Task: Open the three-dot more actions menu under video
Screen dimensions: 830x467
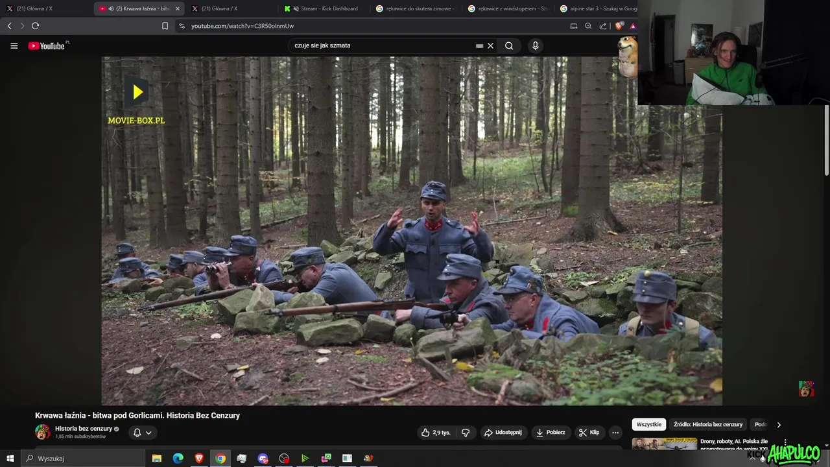Action: click(x=615, y=433)
